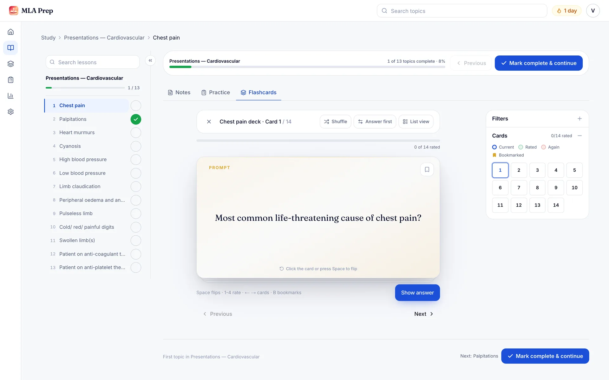Image resolution: width=609 pixels, height=380 pixels.
Task: Click bottom Mark complete & continue button
Action: click(x=545, y=356)
